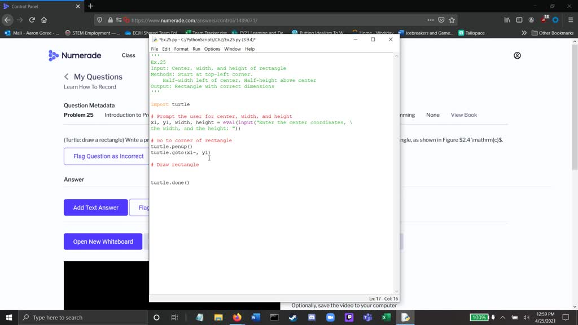Open the Numerade user profile icon
Image resolution: width=578 pixels, height=325 pixels.
click(x=517, y=55)
